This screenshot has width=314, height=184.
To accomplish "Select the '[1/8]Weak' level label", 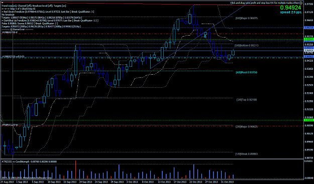I will click(247, 154).
